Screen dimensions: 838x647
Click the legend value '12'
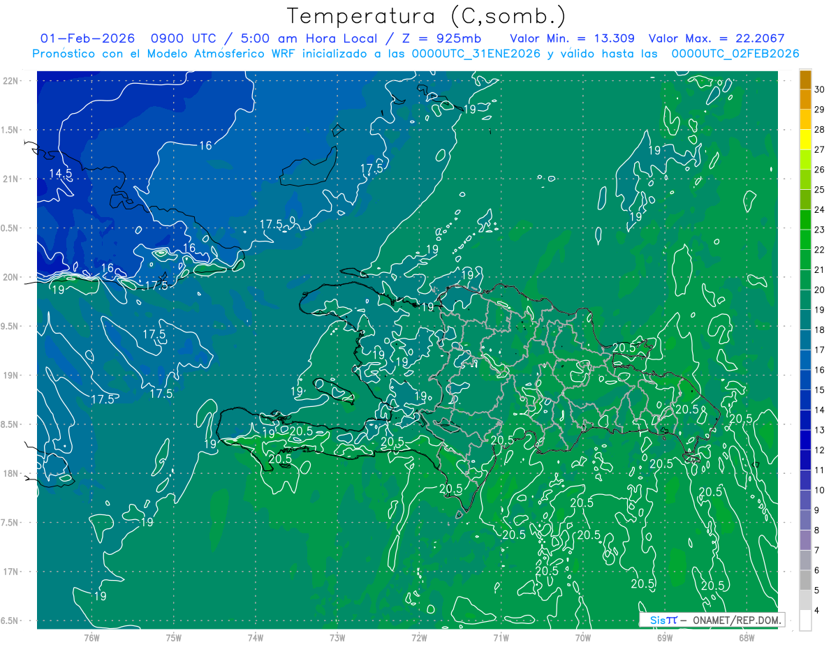tap(820, 450)
